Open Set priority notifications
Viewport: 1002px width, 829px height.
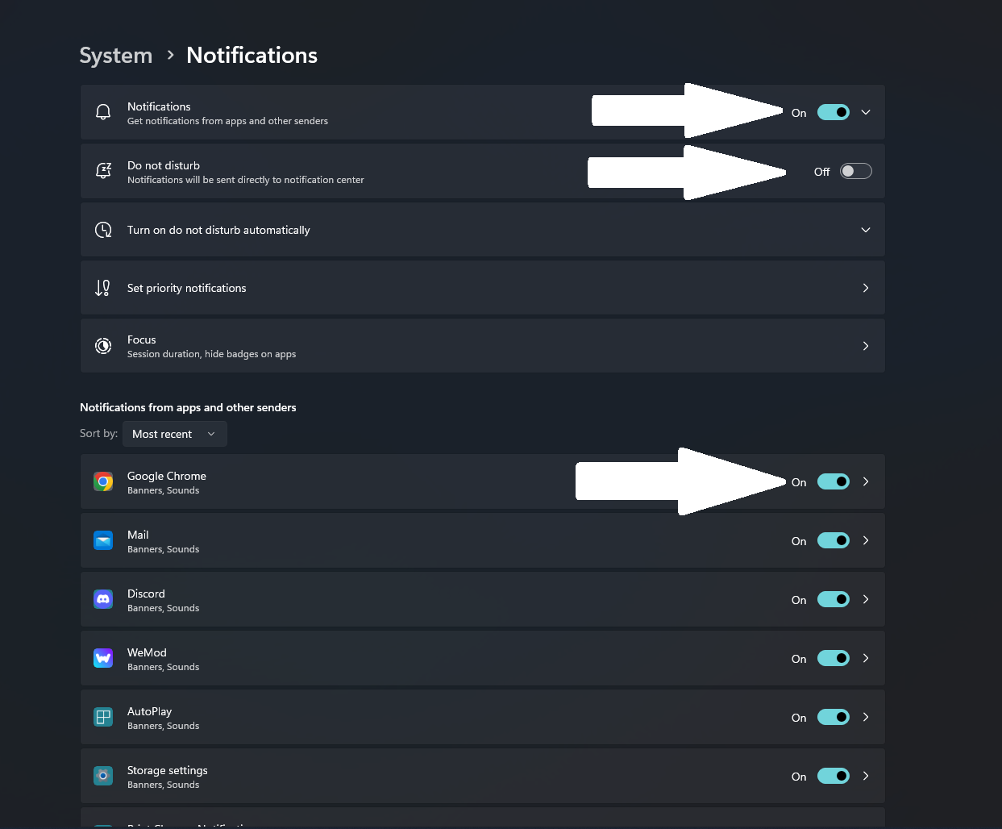866,287
